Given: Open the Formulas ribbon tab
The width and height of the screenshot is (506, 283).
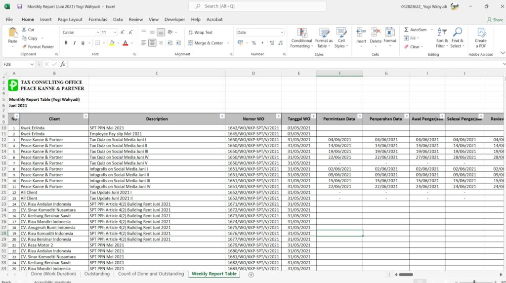Looking at the screenshot, I should (x=97, y=20).
